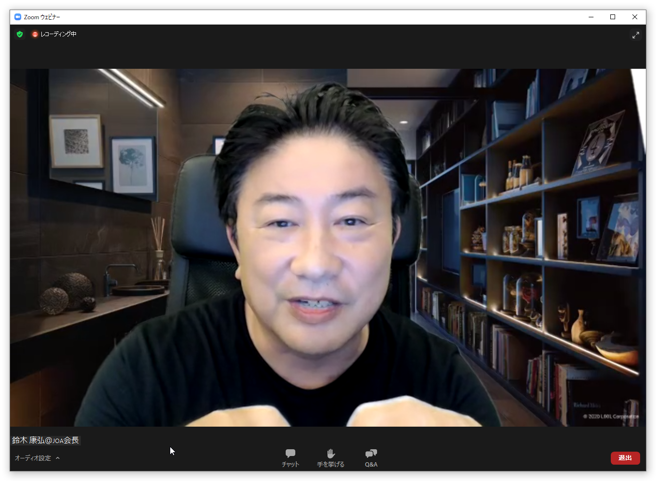Raise your hand using the hand icon
The width and height of the screenshot is (656, 481).
330,454
